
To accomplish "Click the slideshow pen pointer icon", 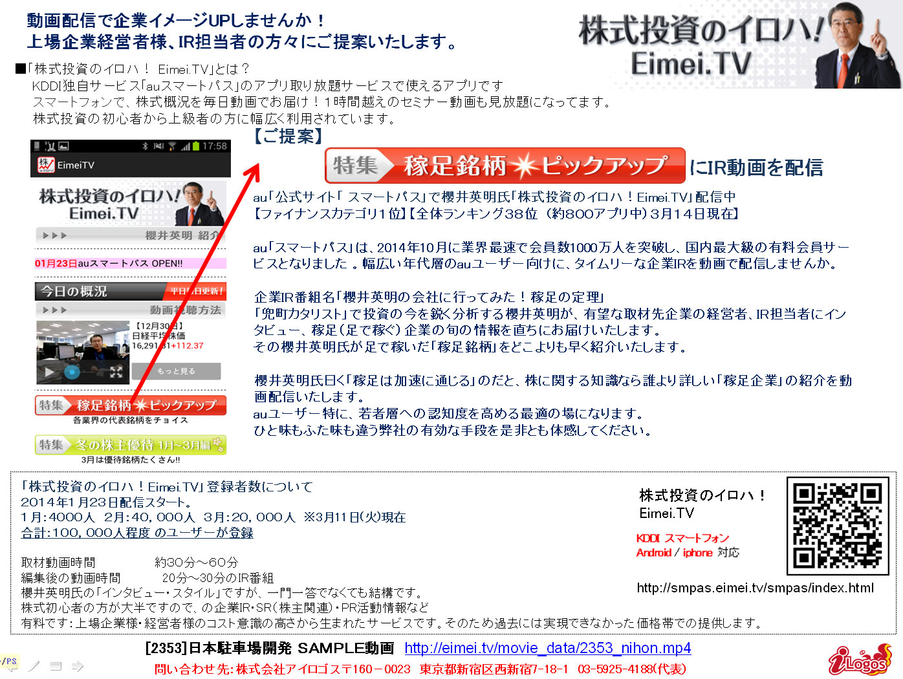I will coord(34,666).
